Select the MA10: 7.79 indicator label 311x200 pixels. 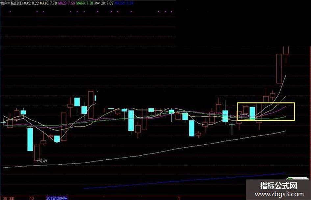(x=48, y=3)
